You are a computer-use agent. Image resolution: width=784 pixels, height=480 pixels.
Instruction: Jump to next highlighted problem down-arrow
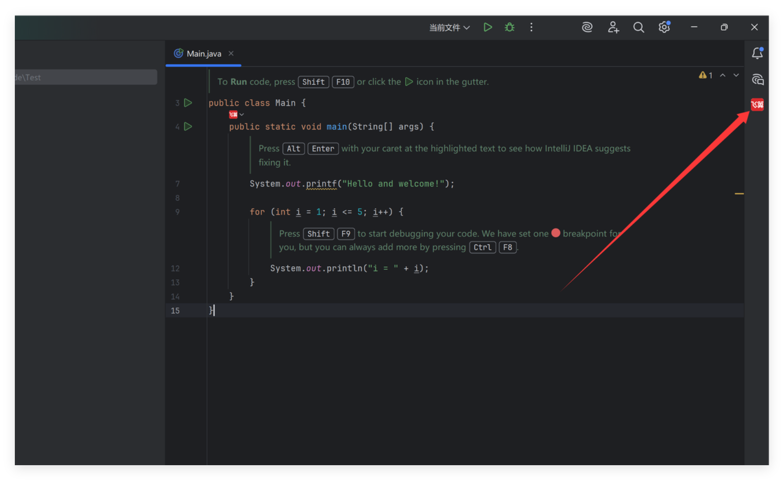coord(736,75)
